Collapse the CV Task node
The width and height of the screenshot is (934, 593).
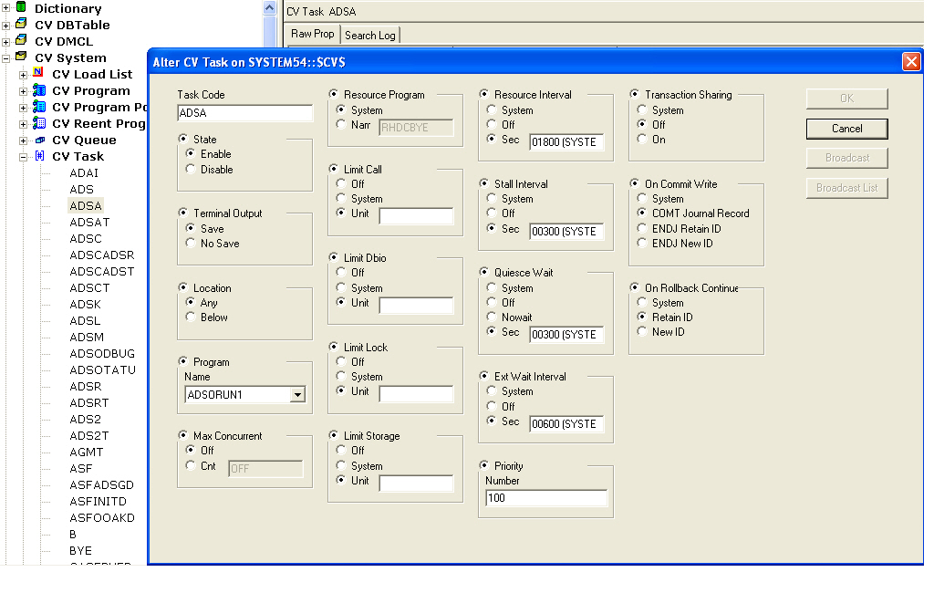[23, 157]
